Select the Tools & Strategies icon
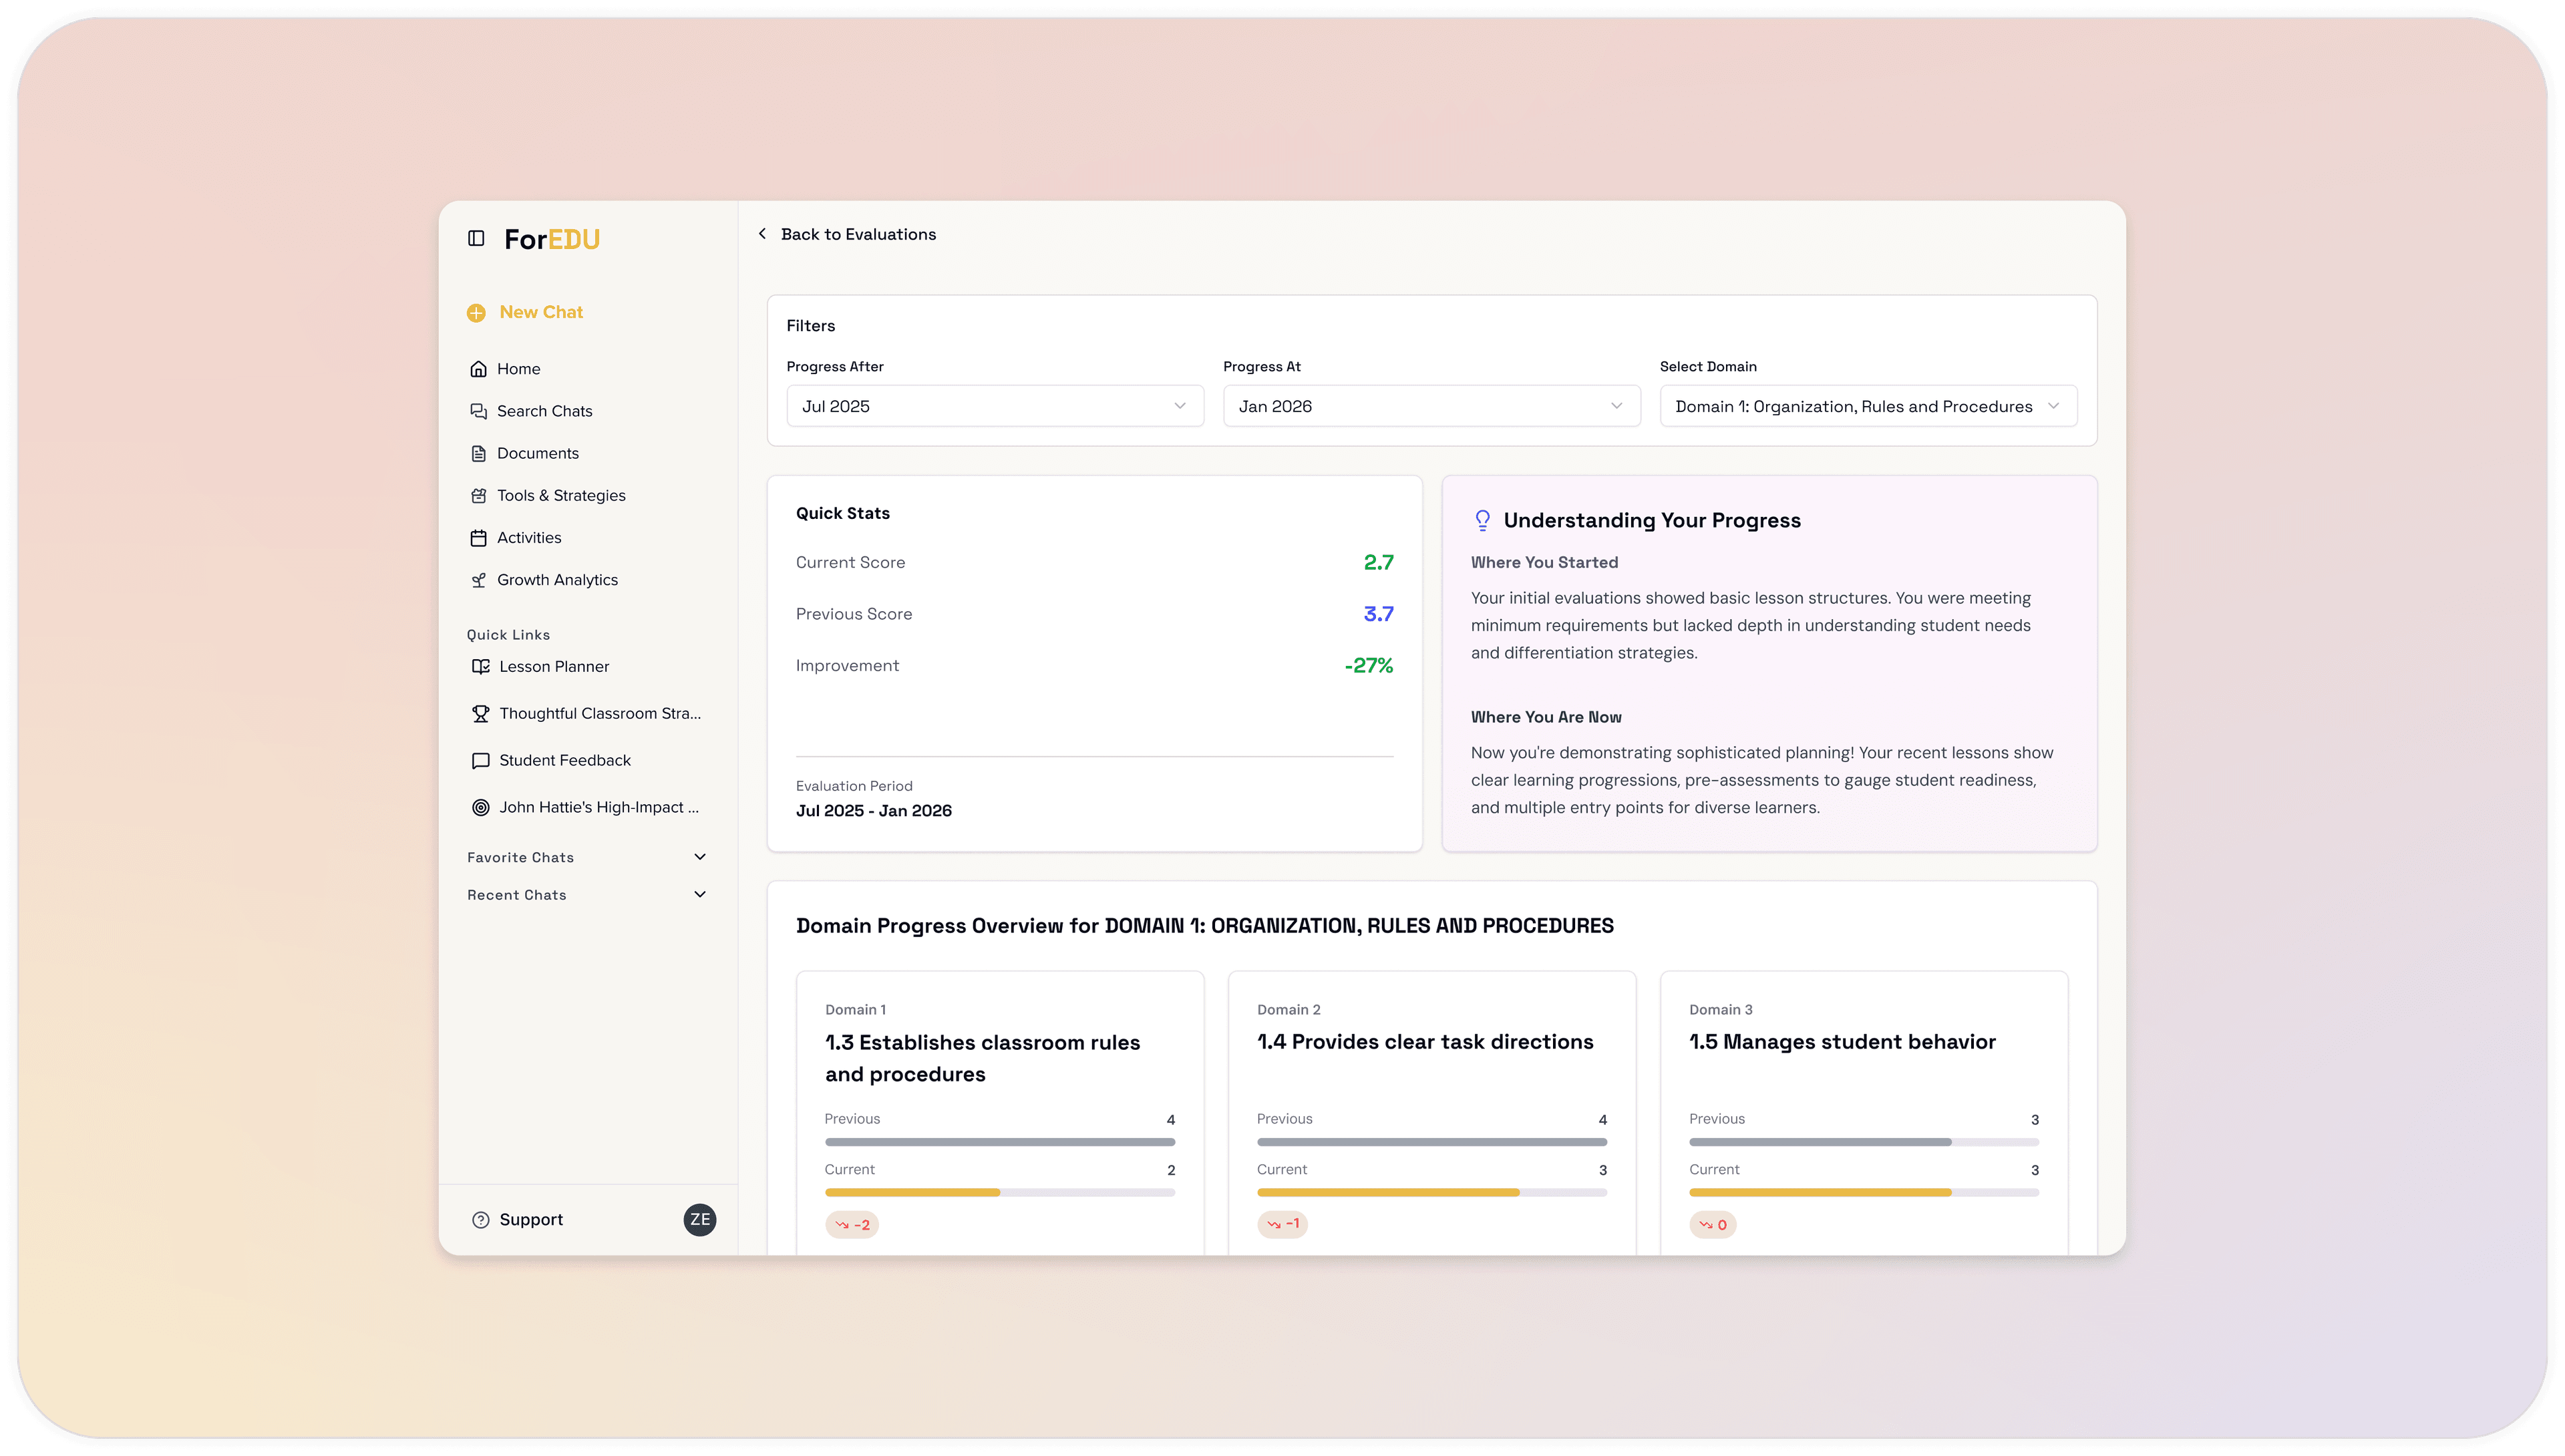 tap(479, 495)
